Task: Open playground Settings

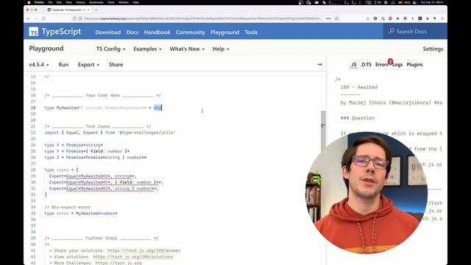Action: 433,49
